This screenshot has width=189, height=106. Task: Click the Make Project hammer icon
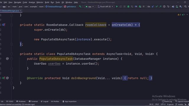tap(80, 6)
